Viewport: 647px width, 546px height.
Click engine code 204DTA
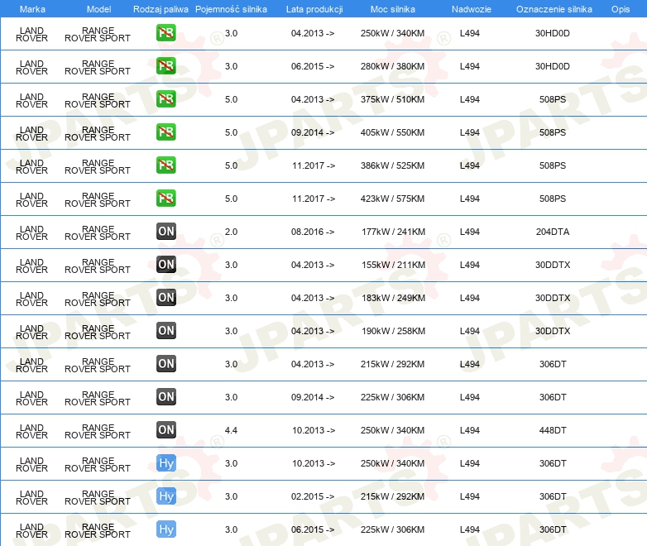[553, 232]
